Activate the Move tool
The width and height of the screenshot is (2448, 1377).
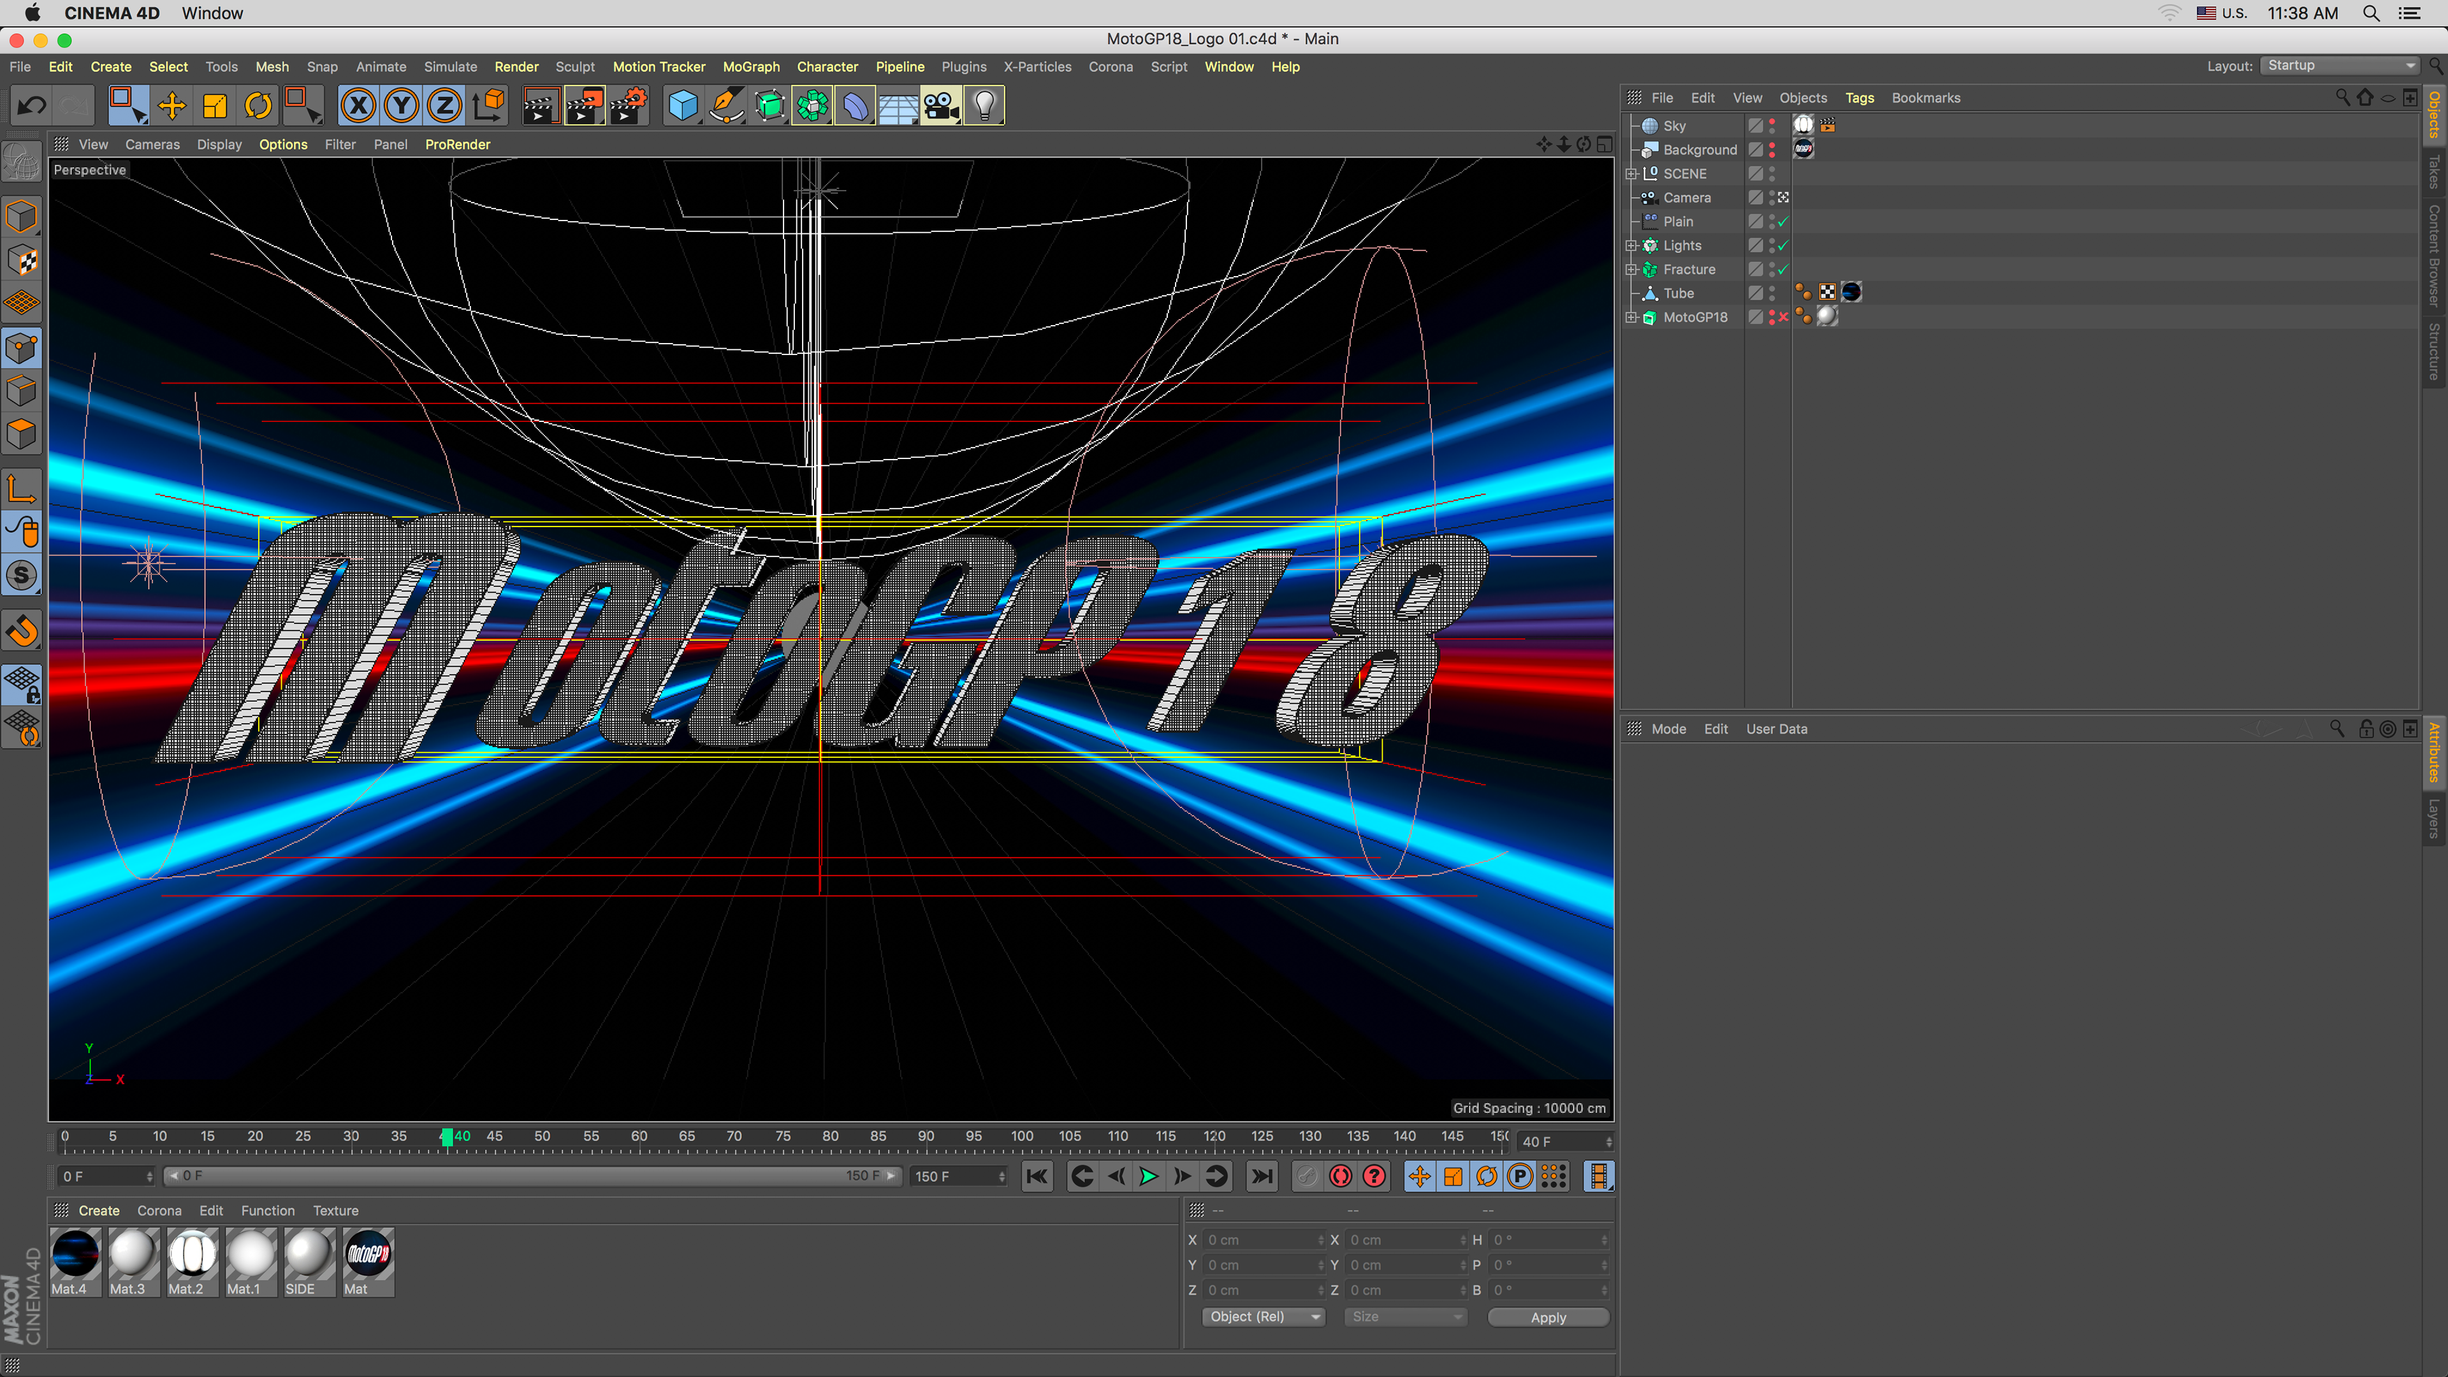click(172, 105)
